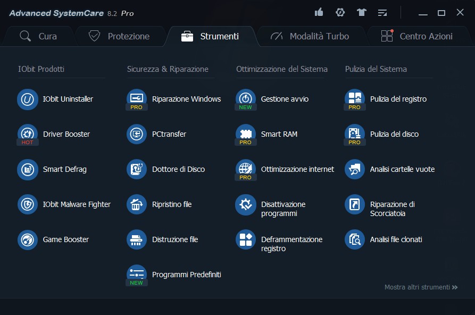The image size is (475, 315).
Task: Click the Smart Defrag label
Action: (64, 170)
